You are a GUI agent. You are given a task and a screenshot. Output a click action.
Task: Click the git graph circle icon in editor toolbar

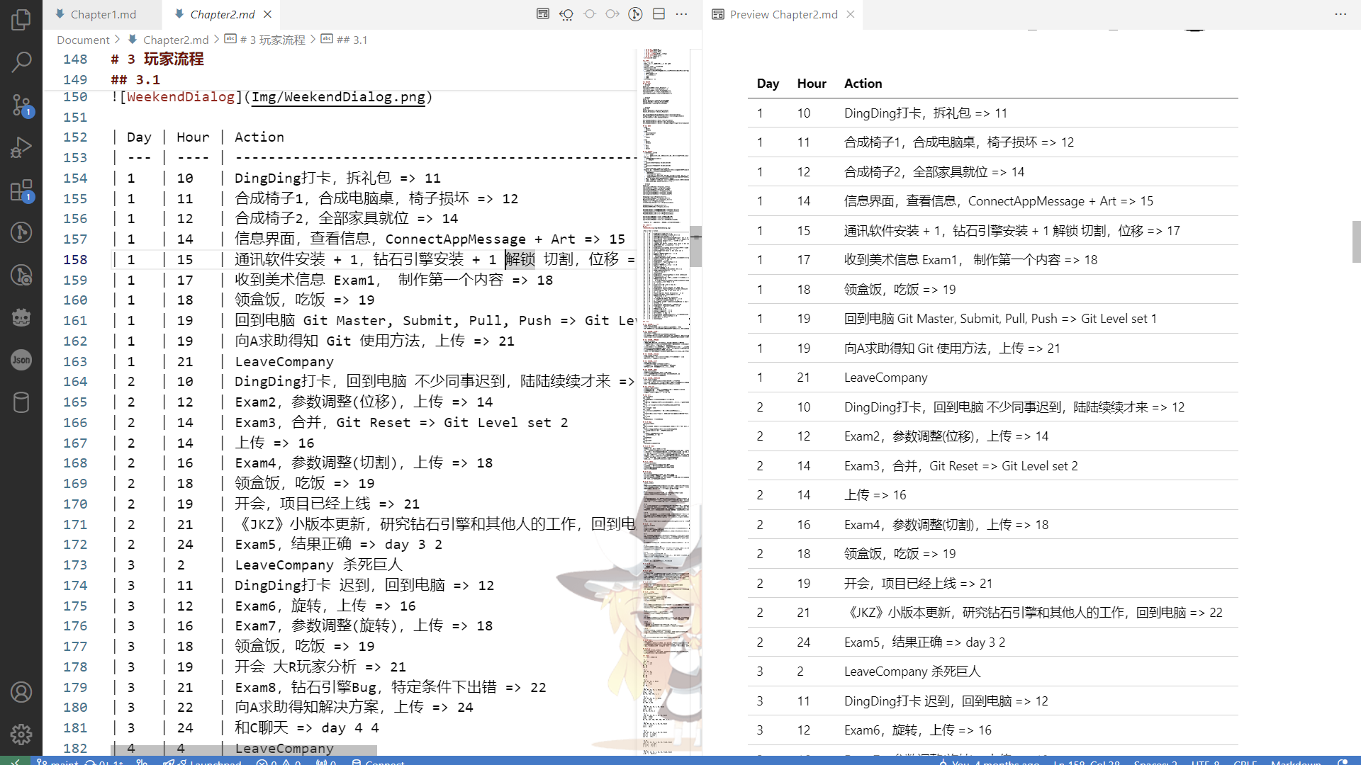[635, 14]
